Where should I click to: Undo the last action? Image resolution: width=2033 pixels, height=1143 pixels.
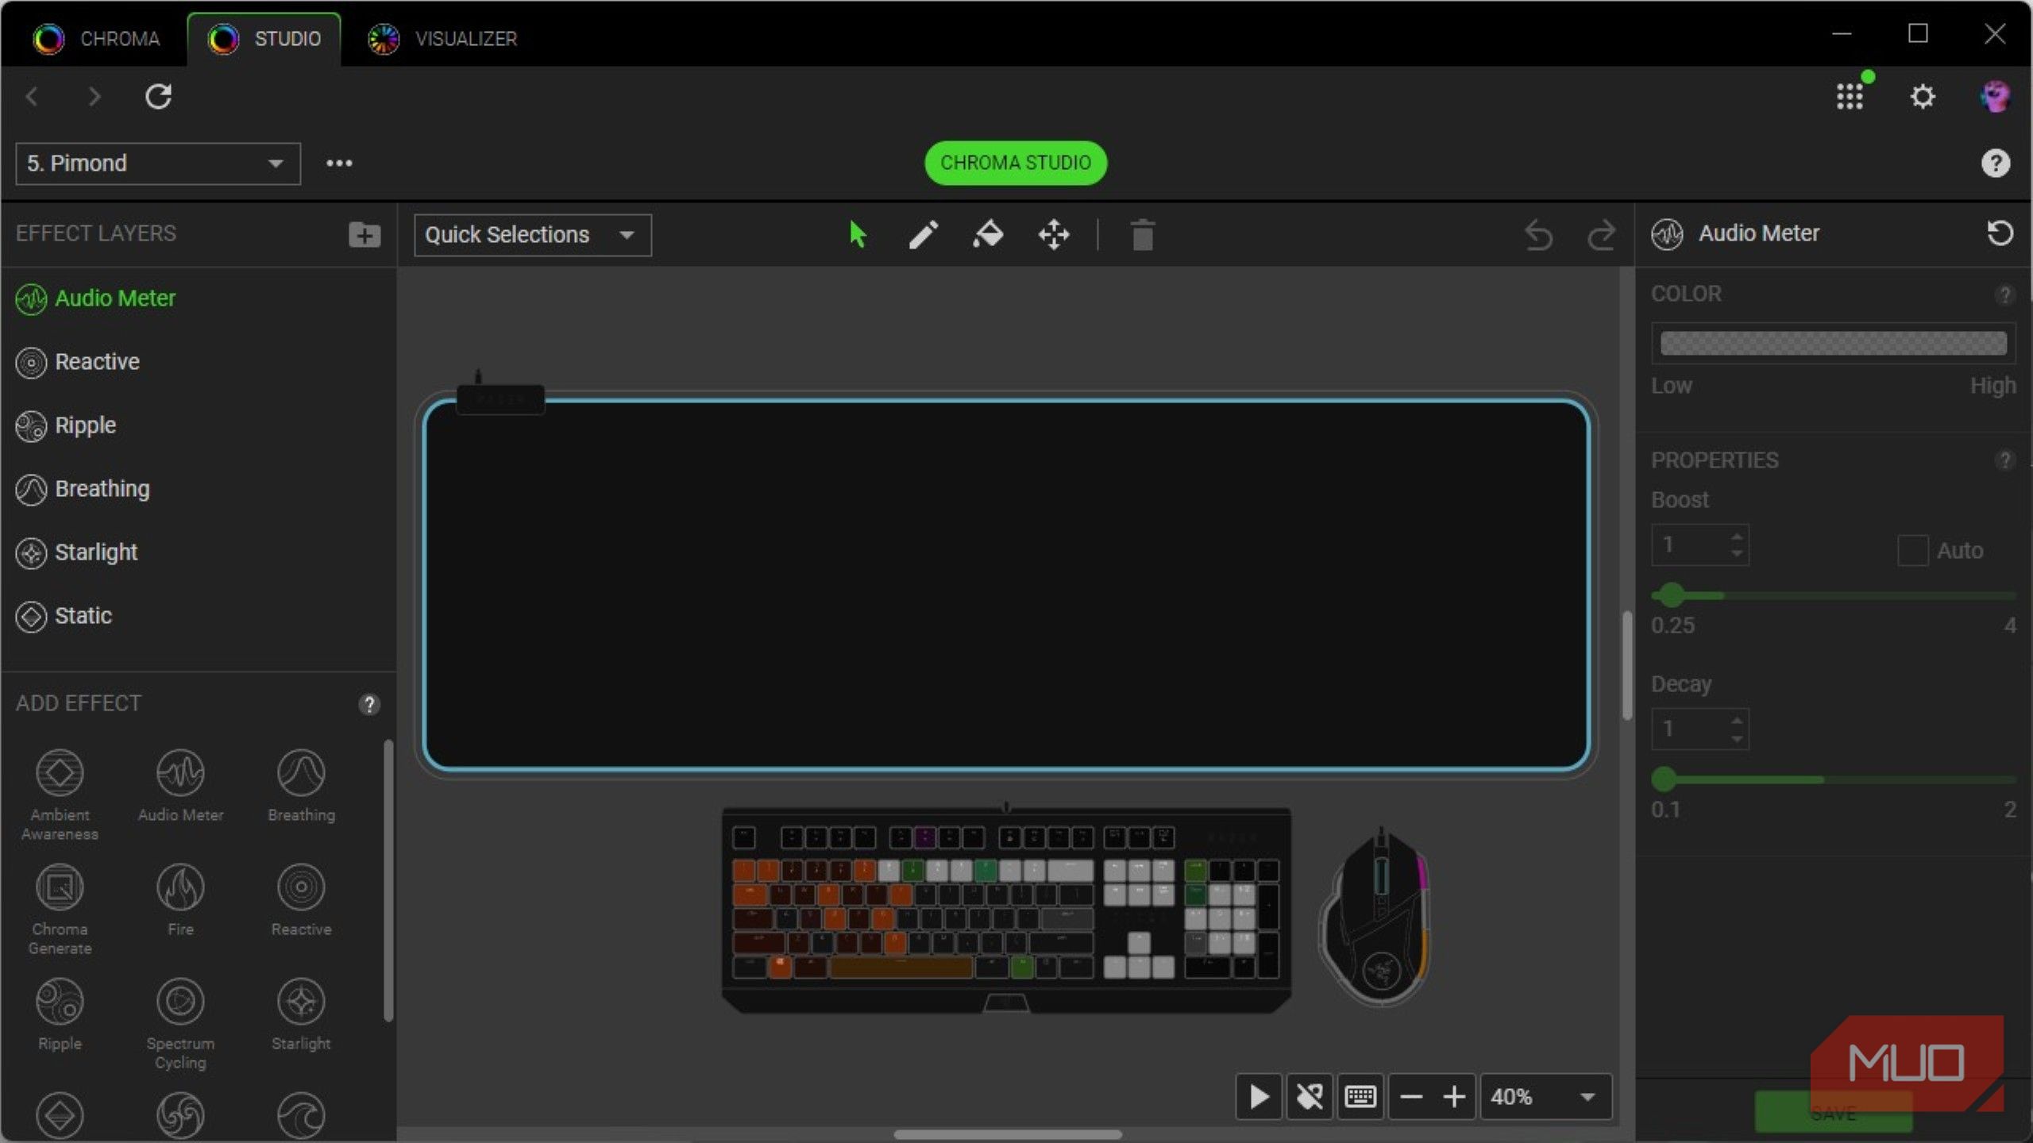[1538, 235]
